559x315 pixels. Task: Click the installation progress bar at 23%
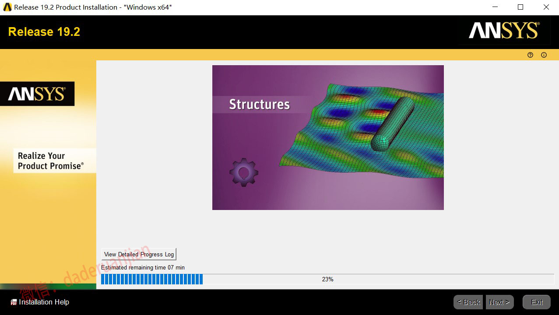point(327,279)
